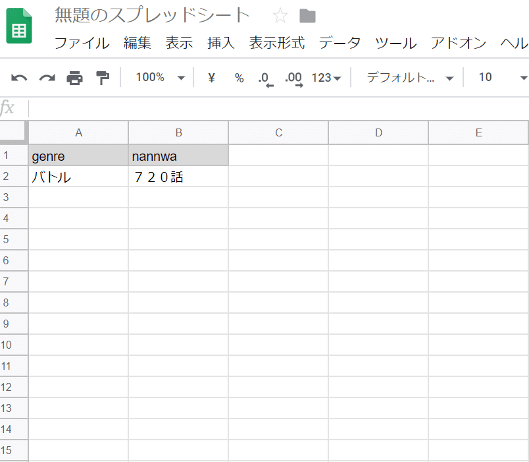Click the print icon
Image resolution: width=529 pixels, height=462 pixels.
(74, 78)
